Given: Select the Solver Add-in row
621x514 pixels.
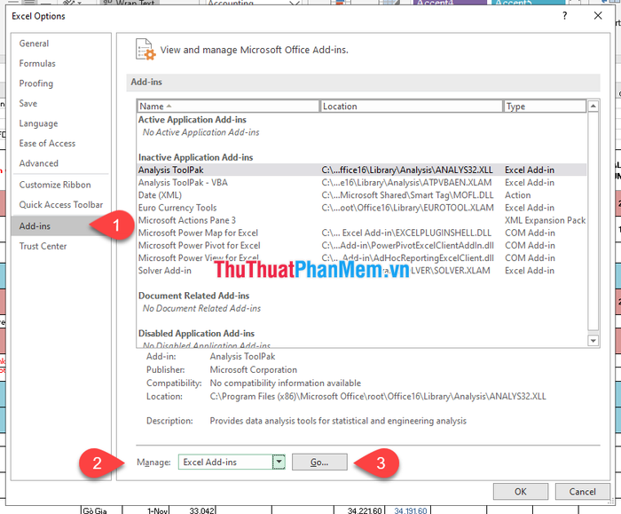Looking at the screenshot, I should tap(362, 271).
